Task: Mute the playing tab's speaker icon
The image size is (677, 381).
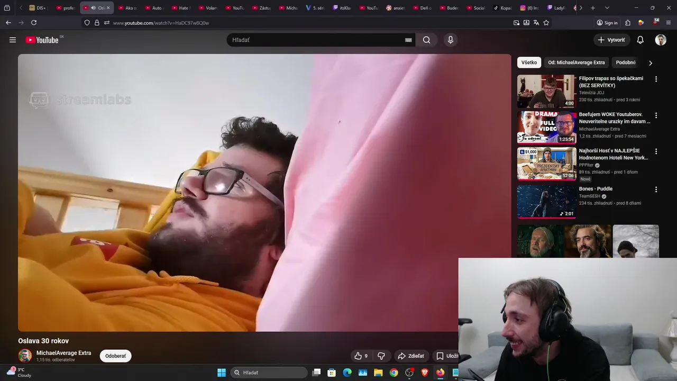Action: pos(94,8)
